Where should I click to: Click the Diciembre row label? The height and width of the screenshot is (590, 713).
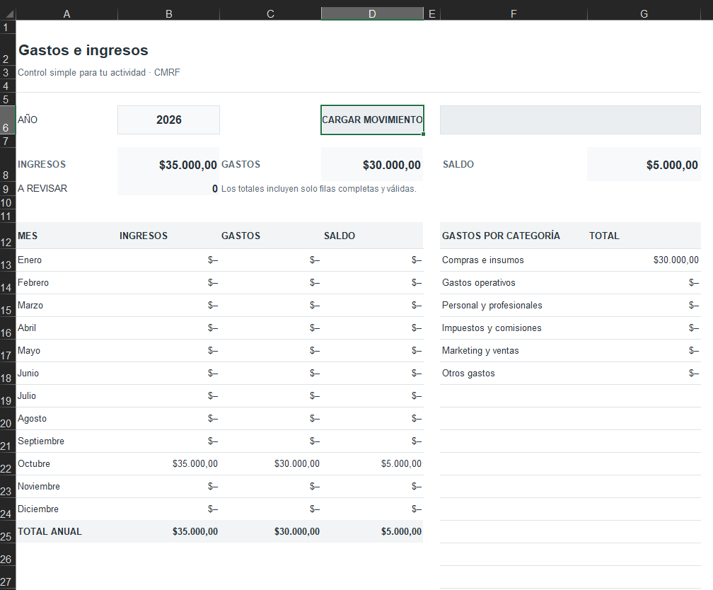tap(38, 509)
